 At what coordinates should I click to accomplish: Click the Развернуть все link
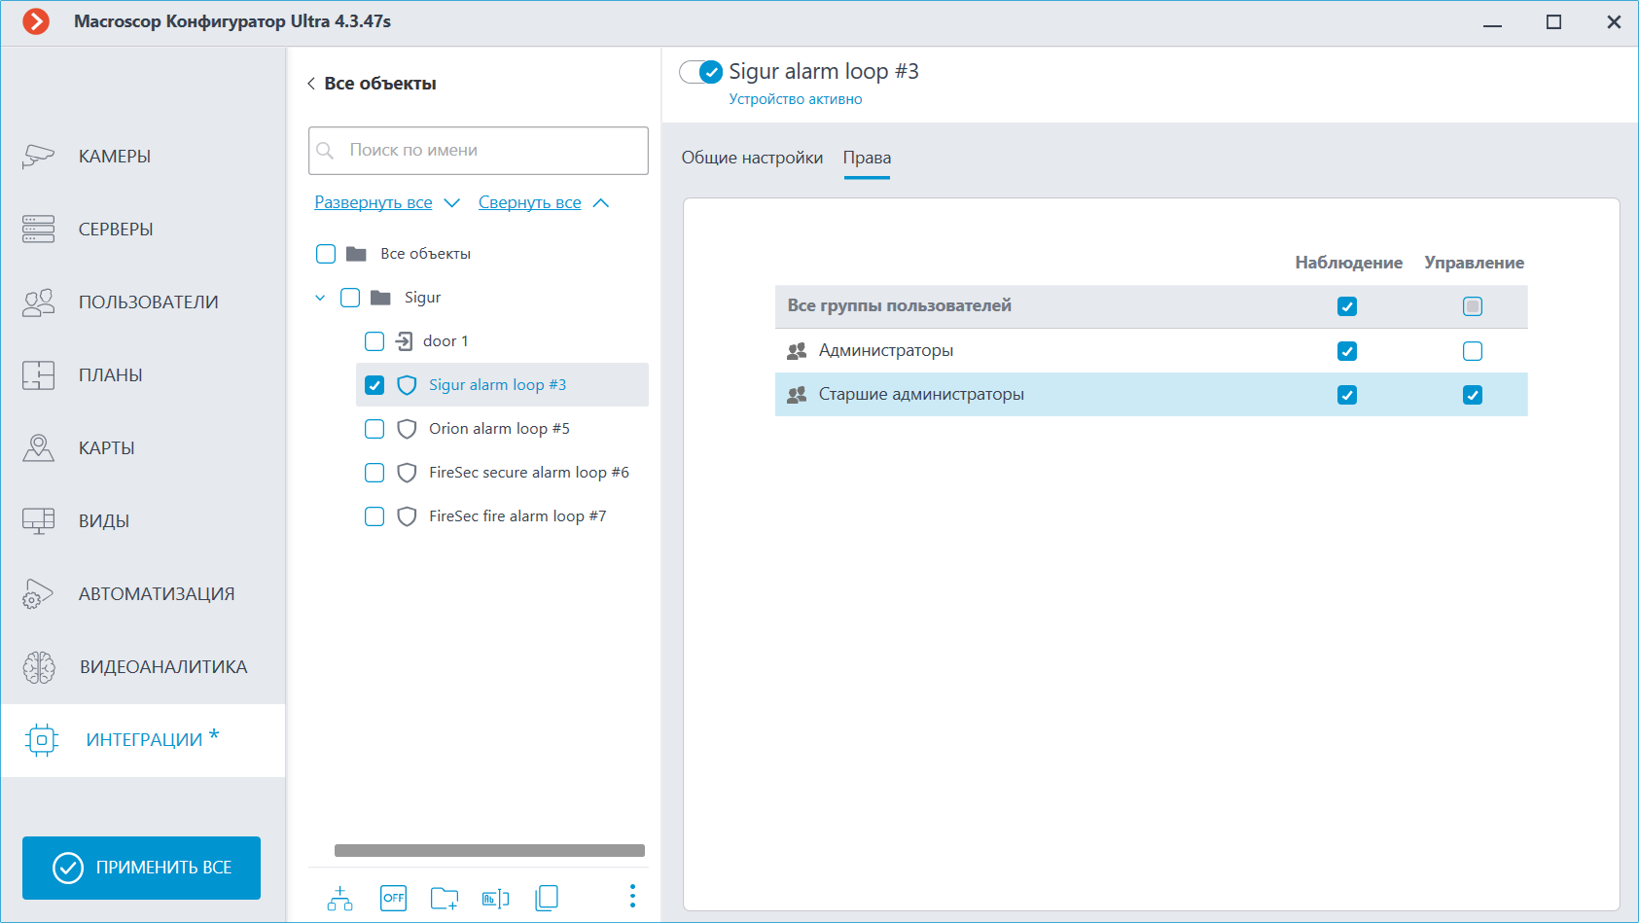(374, 202)
